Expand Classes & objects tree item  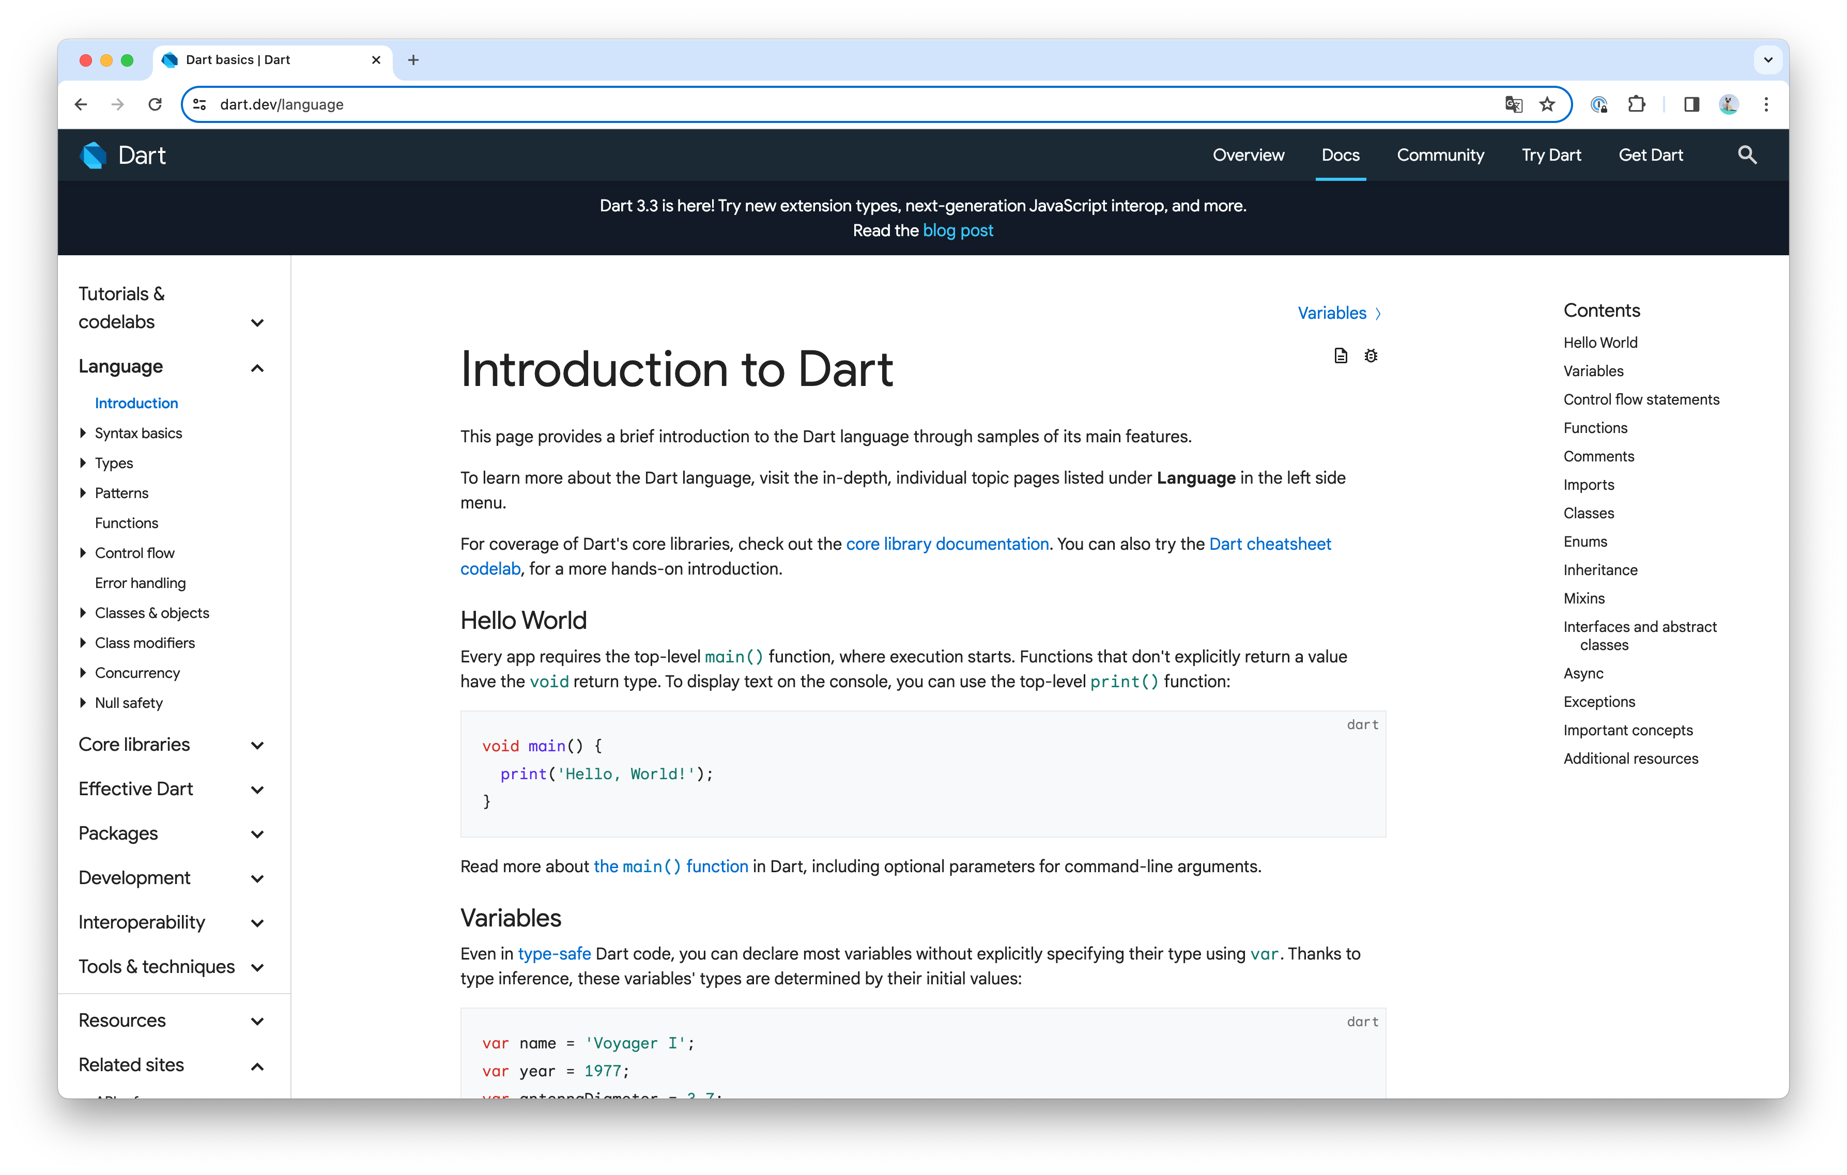point(83,613)
